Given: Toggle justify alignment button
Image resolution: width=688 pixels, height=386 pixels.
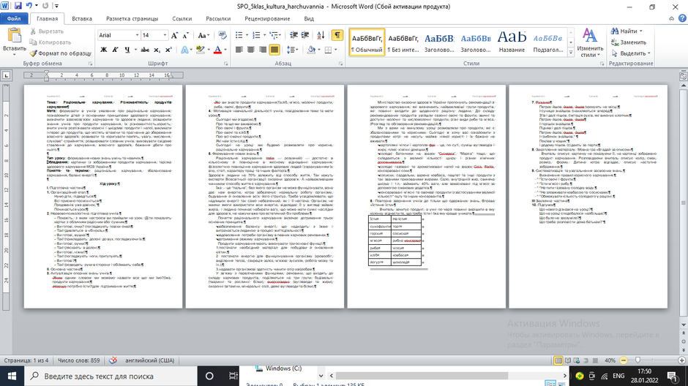Looking at the screenshot, I should click(x=274, y=50).
